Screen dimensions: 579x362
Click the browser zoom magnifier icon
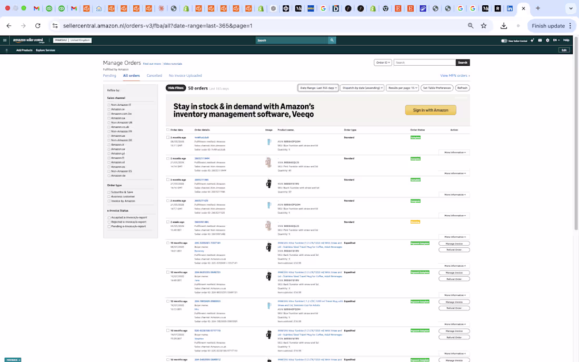point(471,26)
